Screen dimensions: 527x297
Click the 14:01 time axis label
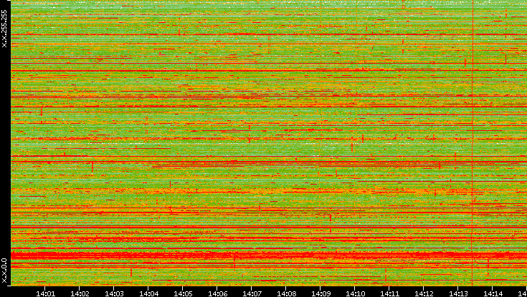coord(45,293)
